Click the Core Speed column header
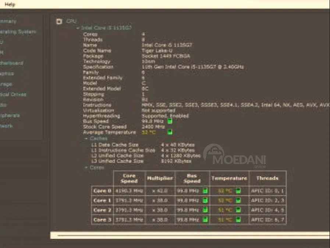 (x=129, y=178)
